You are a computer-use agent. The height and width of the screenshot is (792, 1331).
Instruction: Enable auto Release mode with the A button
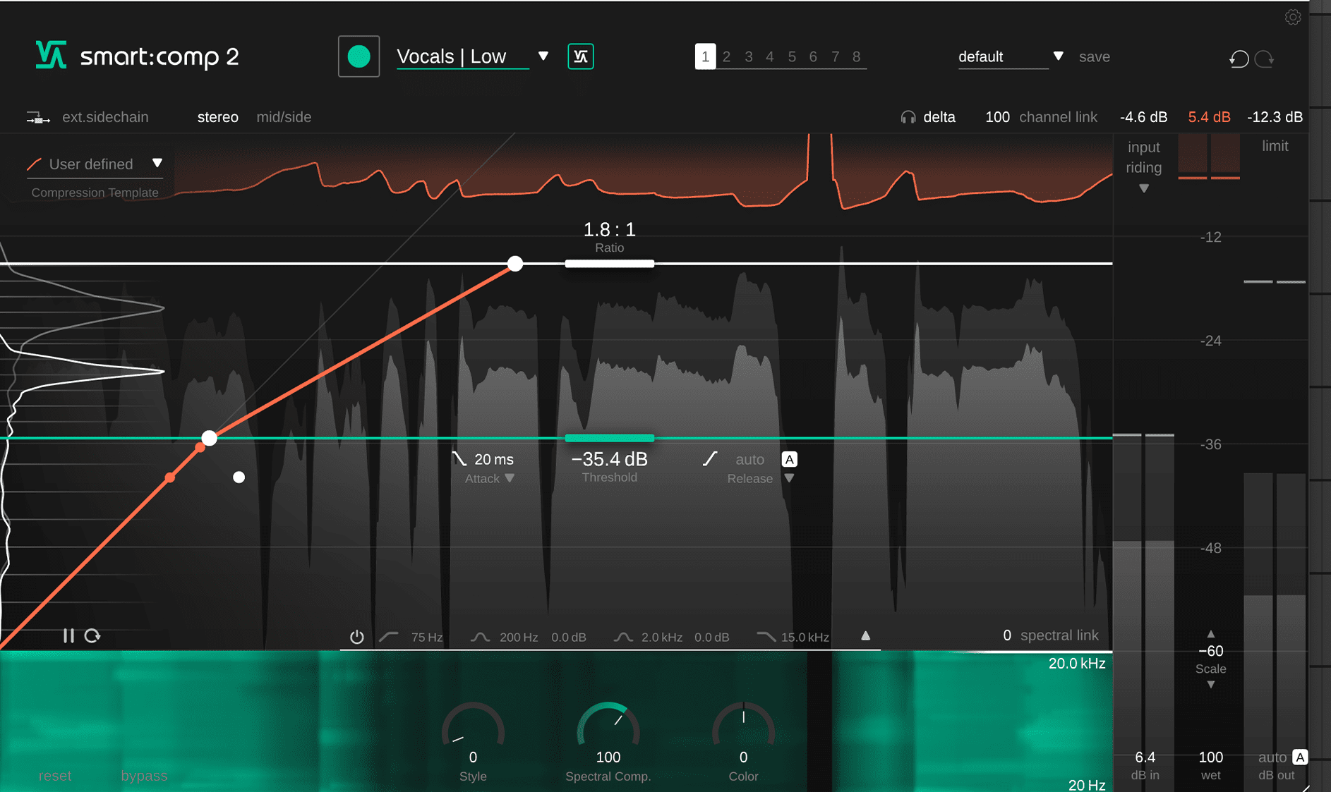pyautogui.click(x=789, y=459)
